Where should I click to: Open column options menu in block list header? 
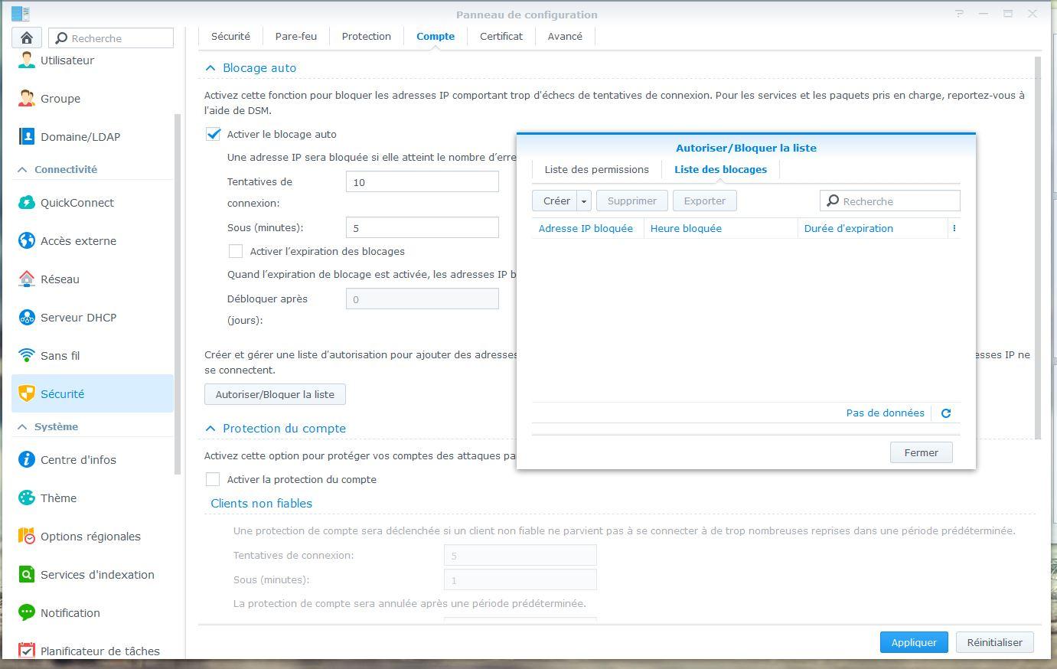(x=954, y=228)
